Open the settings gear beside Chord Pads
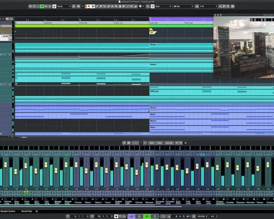 [37, 211]
